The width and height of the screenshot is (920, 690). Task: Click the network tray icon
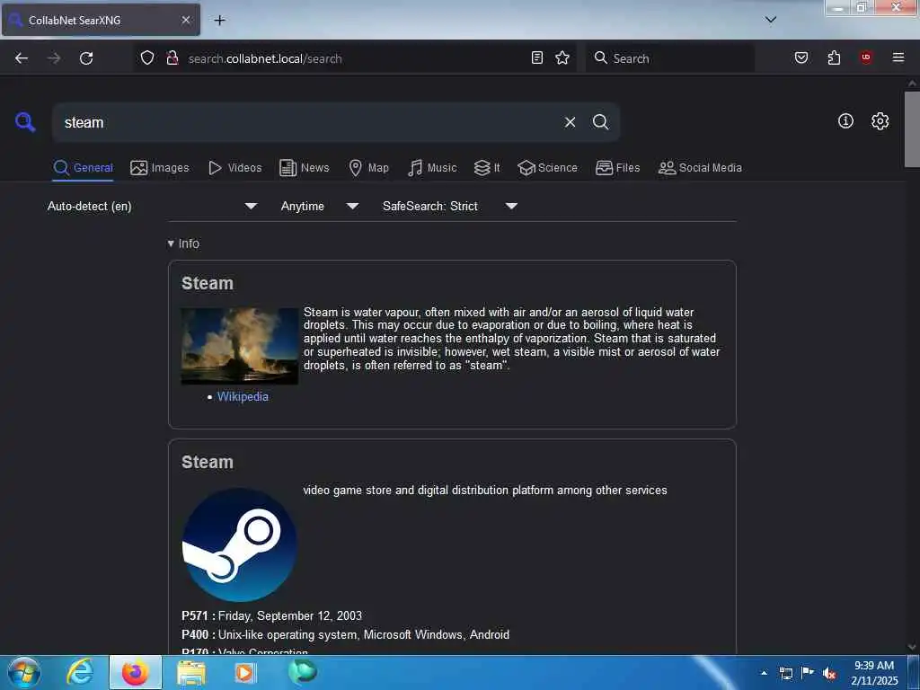(x=785, y=673)
